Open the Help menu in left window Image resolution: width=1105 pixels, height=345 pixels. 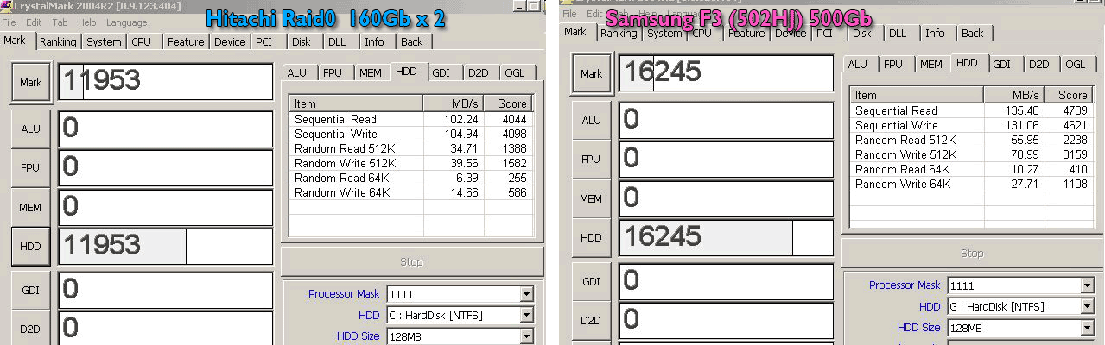tap(87, 22)
